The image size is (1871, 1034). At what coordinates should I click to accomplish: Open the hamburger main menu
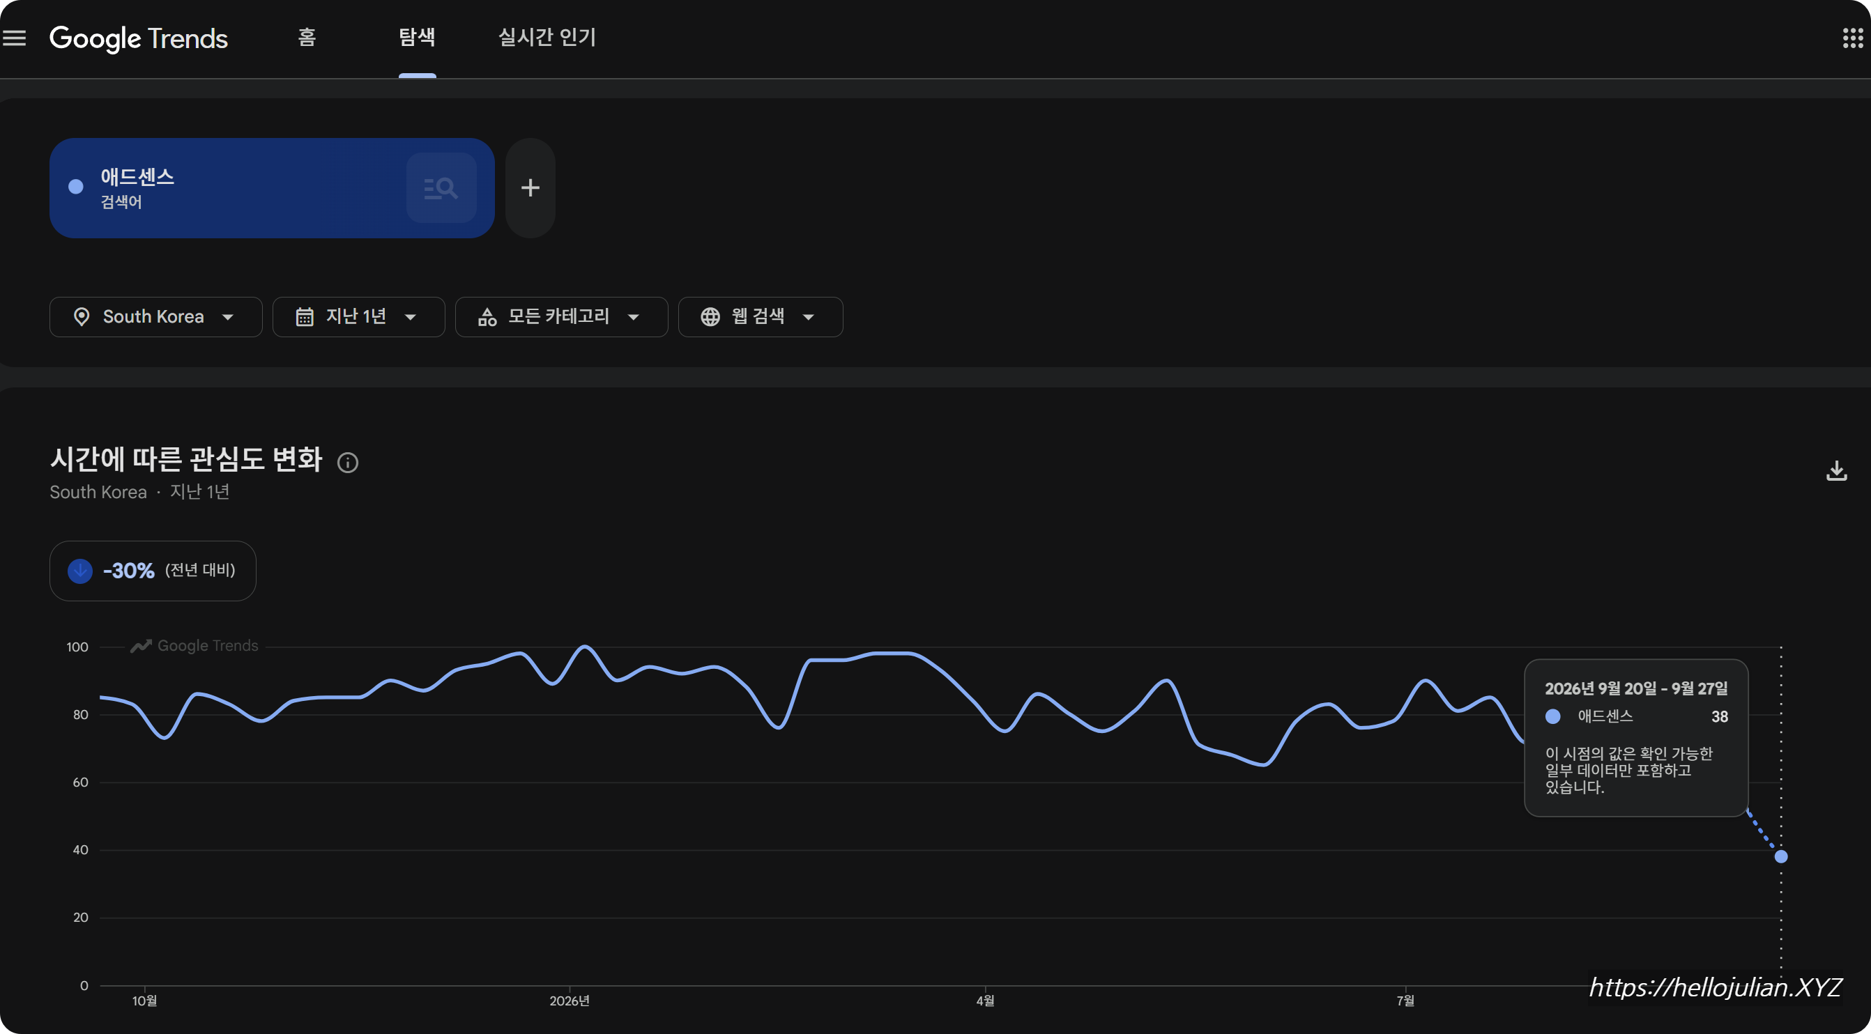click(14, 38)
